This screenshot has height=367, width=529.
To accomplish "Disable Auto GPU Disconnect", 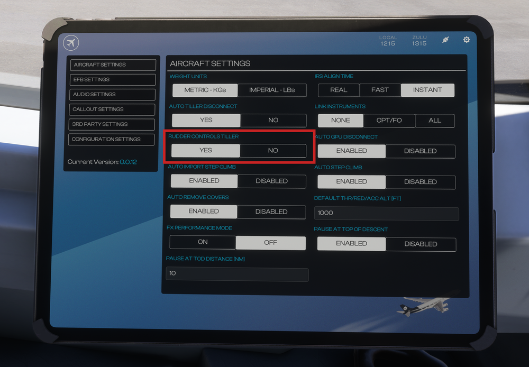I will [x=420, y=151].
